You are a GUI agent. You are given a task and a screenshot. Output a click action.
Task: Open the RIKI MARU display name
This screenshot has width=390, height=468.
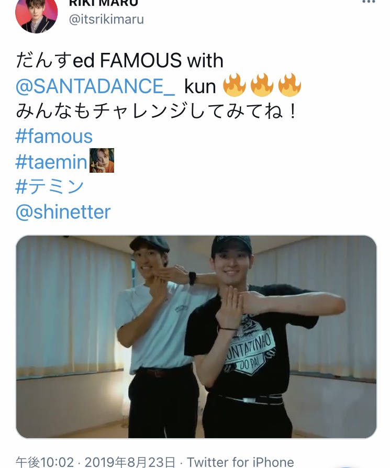(103, 3)
